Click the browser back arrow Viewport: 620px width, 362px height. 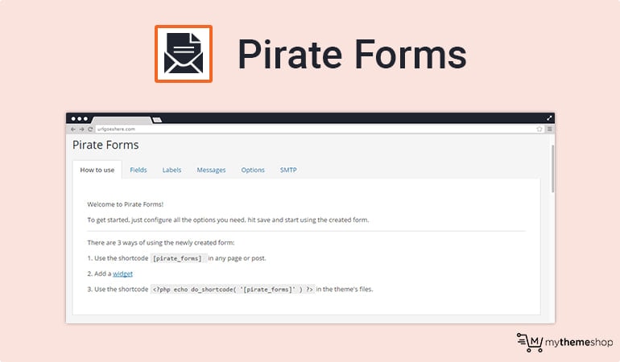(x=72, y=130)
